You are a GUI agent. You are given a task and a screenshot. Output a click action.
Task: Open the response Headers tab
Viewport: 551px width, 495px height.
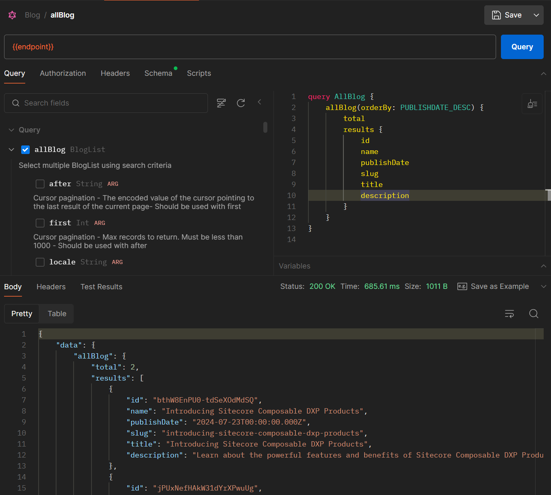51,287
